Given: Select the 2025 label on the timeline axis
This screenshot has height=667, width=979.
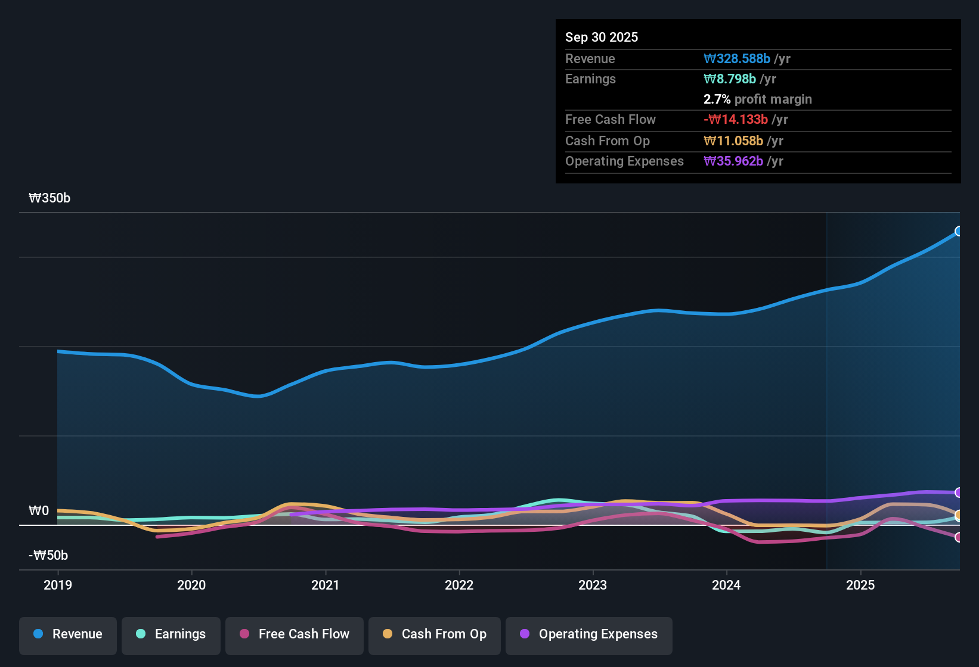Looking at the screenshot, I should click(x=861, y=585).
